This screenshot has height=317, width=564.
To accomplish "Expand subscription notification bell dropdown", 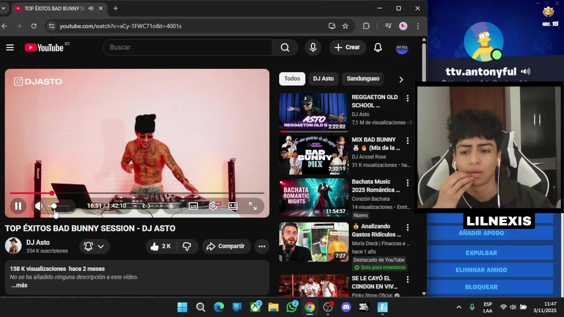I will pyautogui.click(x=94, y=246).
